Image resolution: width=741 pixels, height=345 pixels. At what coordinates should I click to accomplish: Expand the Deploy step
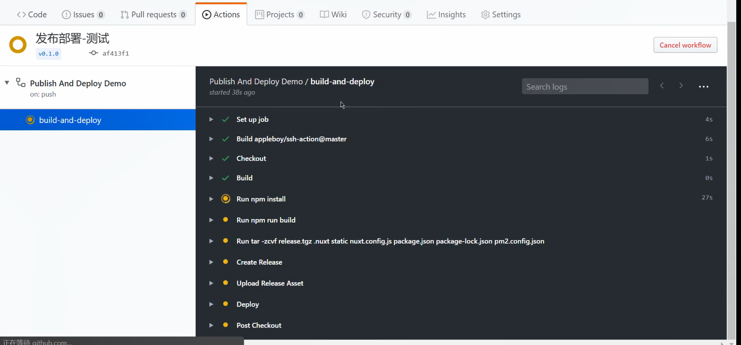(x=211, y=304)
